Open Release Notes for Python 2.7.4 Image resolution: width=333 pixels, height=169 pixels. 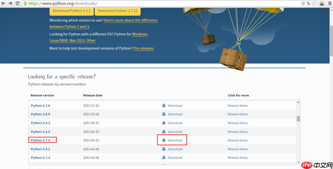pos(238,158)
